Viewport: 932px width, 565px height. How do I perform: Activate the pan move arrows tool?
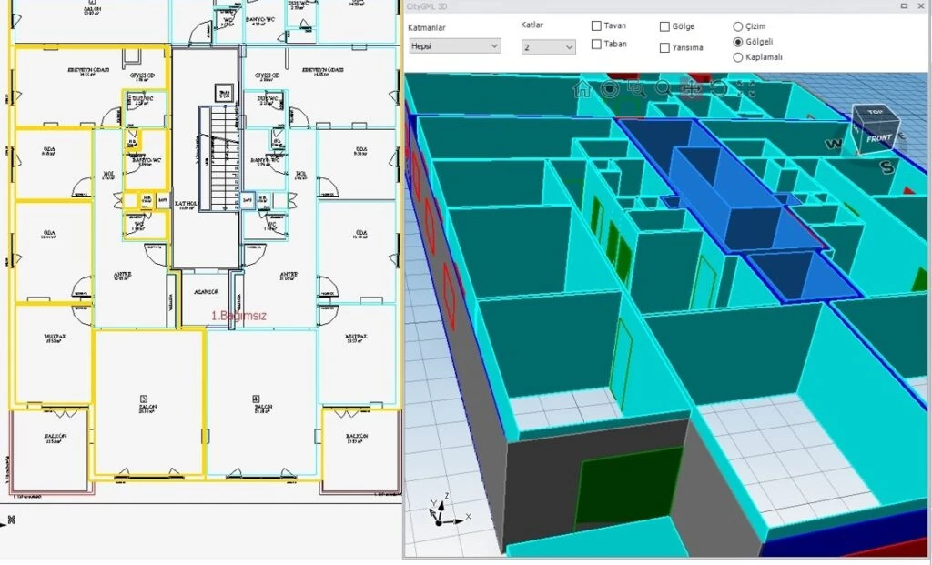(692, 89)
